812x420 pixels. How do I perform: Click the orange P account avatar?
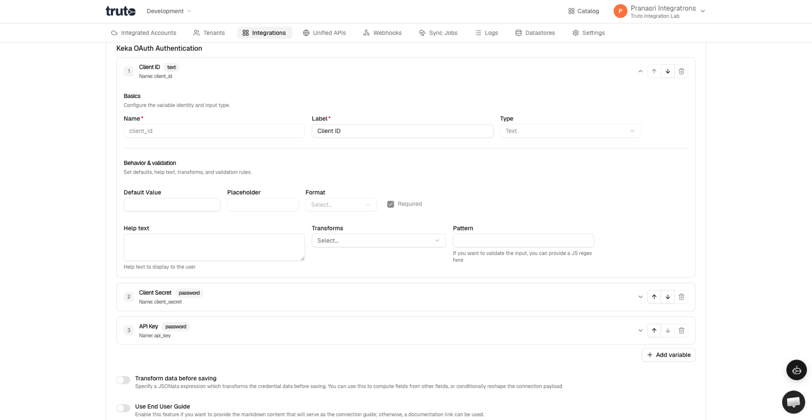[x=620, y=11]
